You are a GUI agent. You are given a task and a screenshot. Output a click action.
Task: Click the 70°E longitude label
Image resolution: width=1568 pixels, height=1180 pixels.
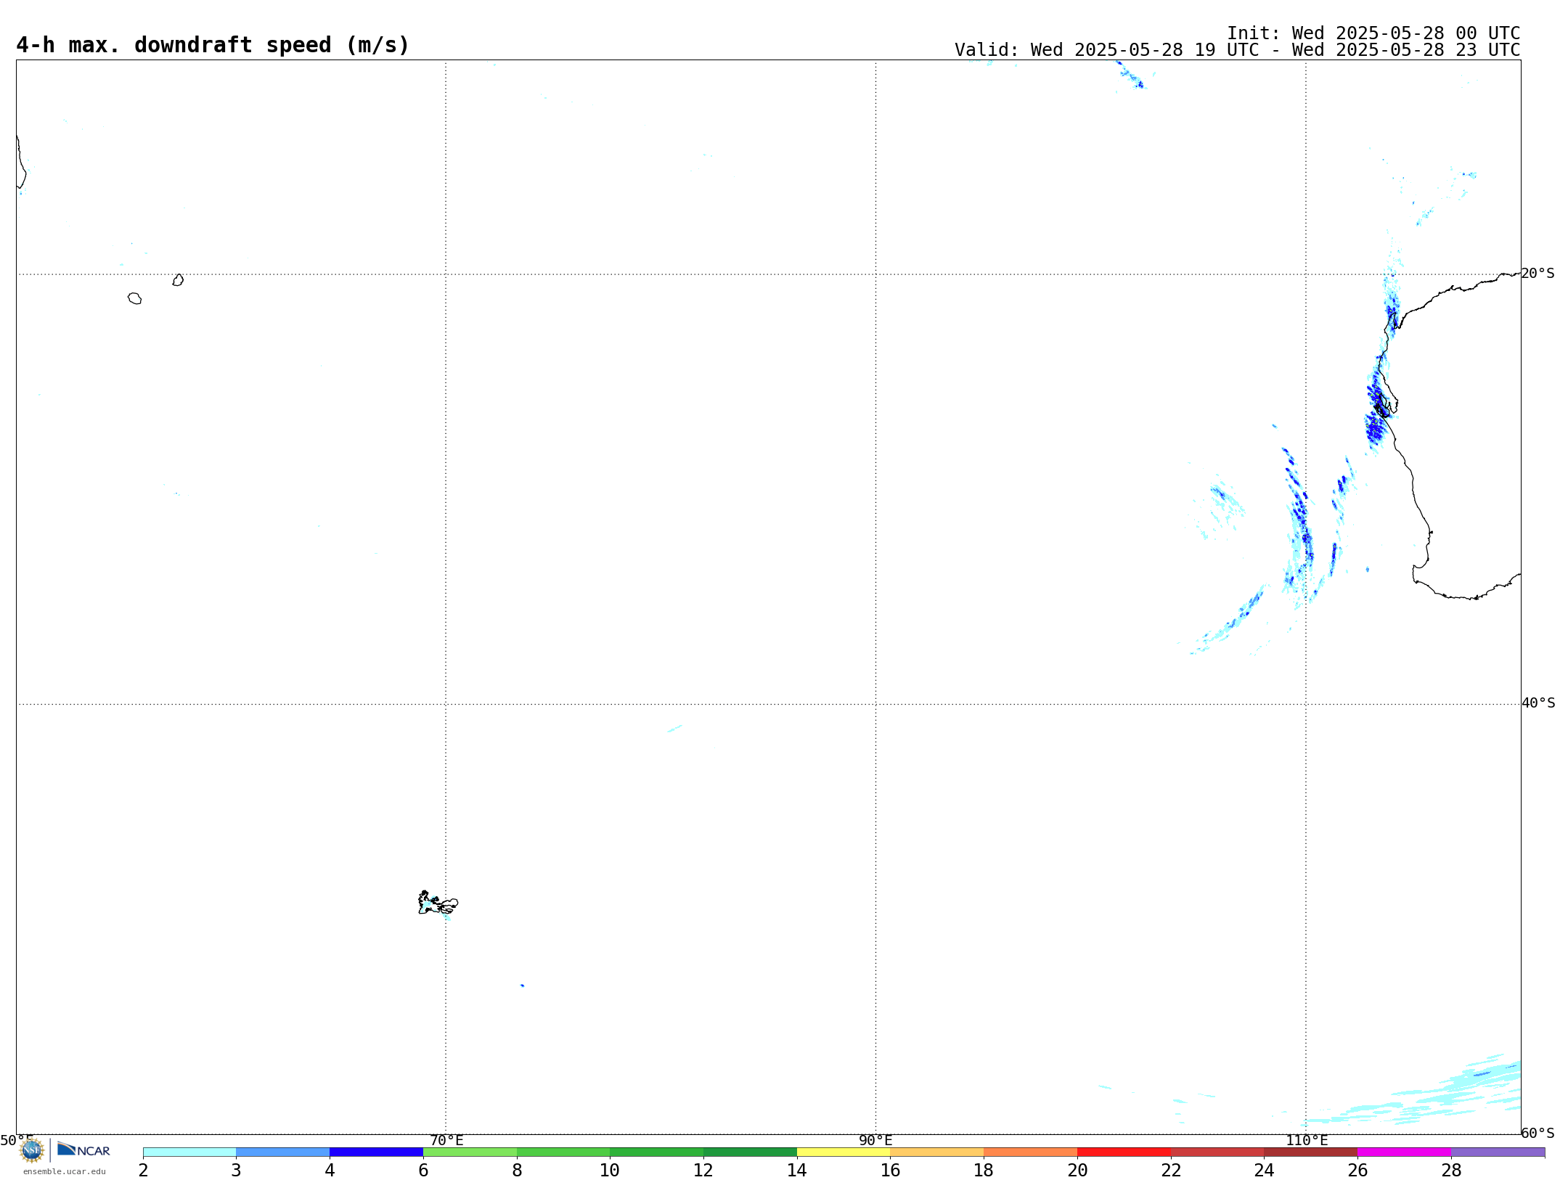click(446, 1140)
